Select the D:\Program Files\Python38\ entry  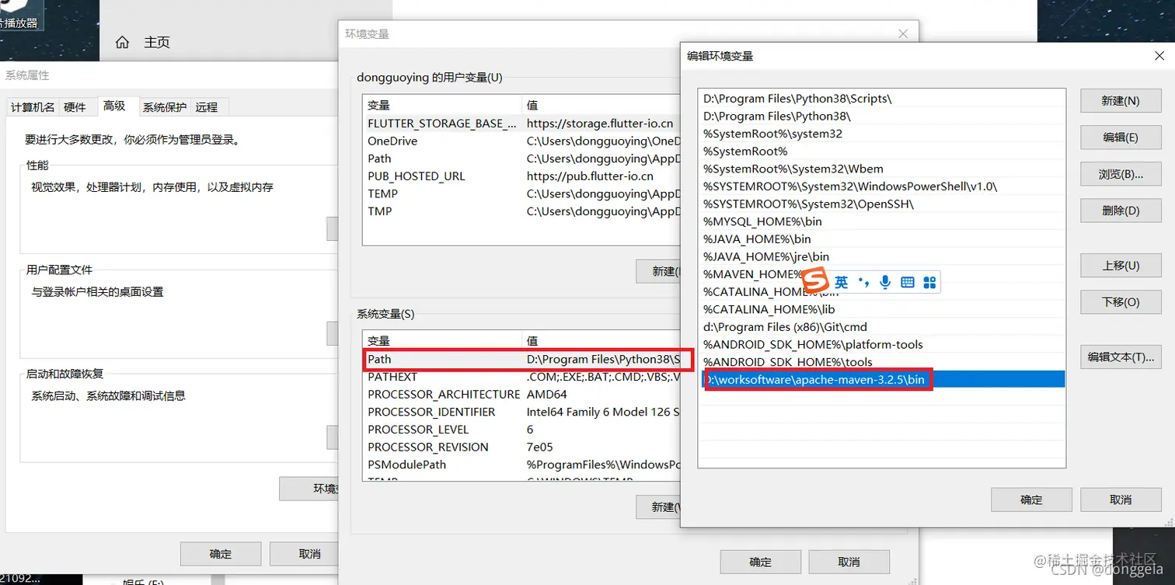pyautogui.click(x=881, y=116)
